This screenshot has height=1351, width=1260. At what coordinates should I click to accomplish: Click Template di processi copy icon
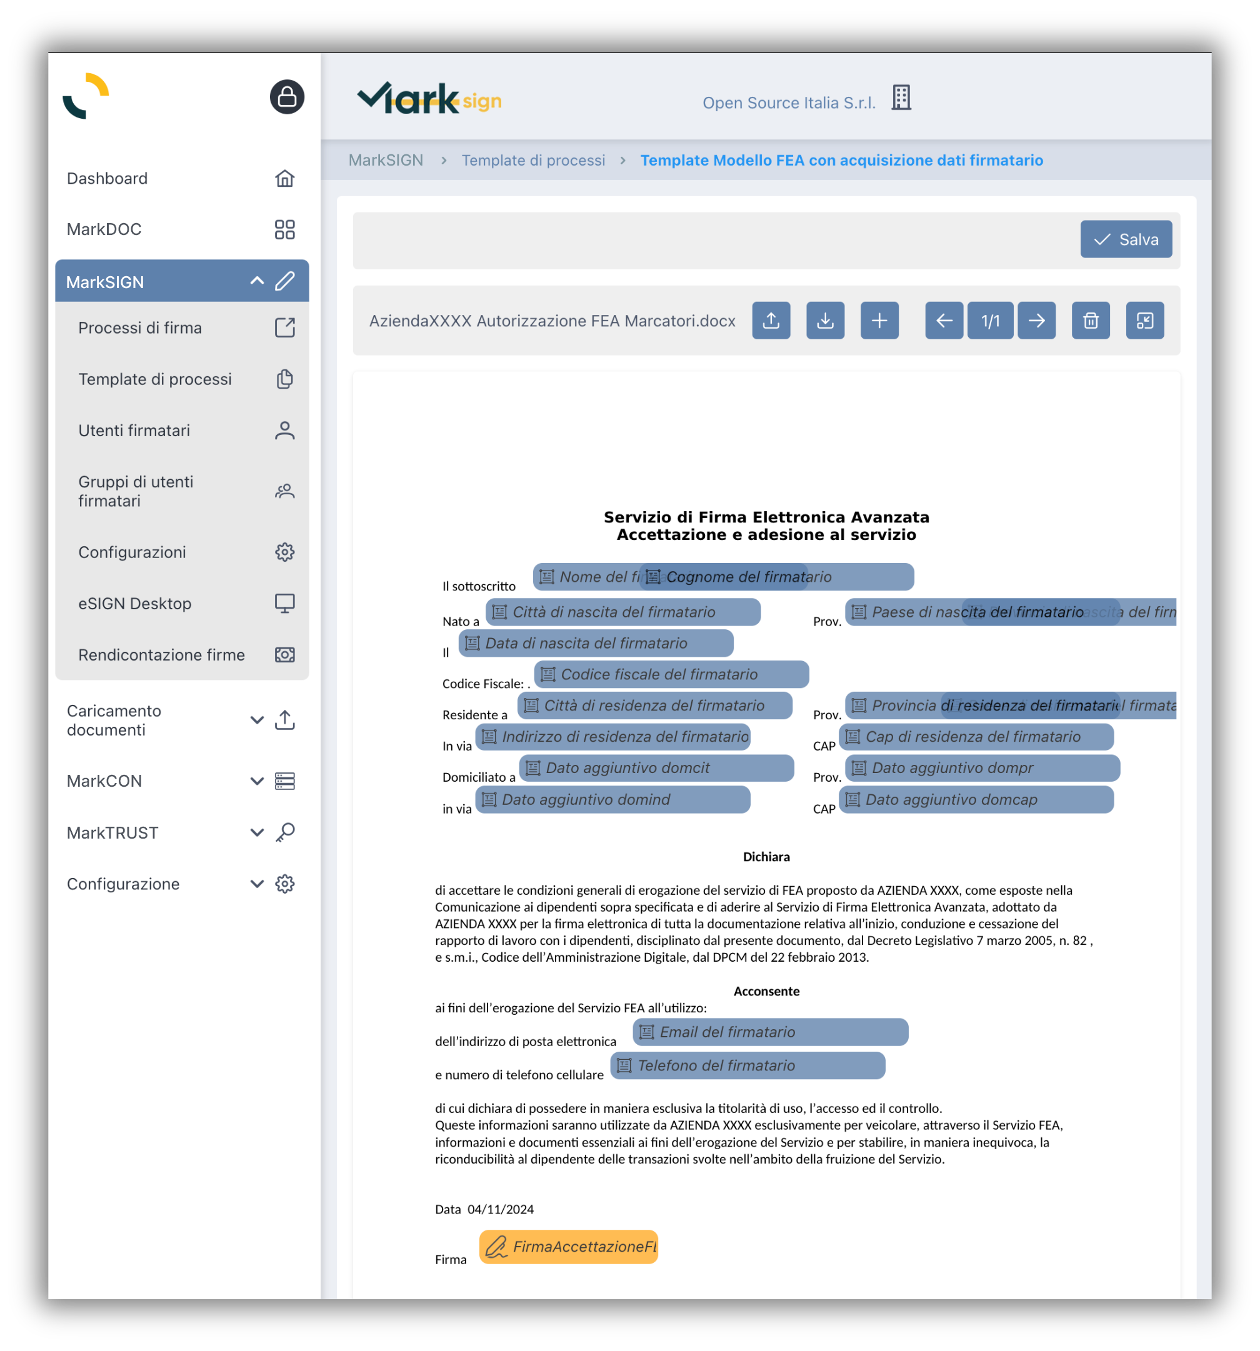pyautogui.click(x=285, y=379)
